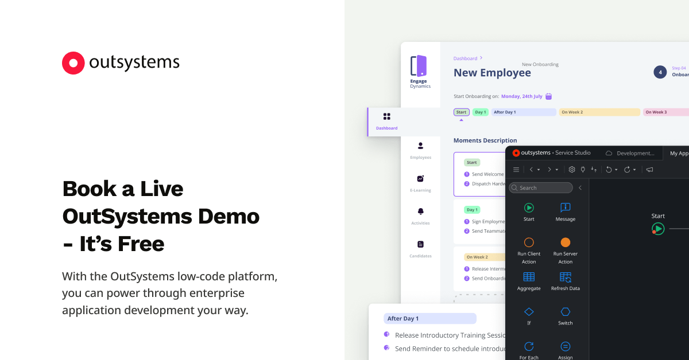Open the settings gear in Service Studio
The width and height of the screenshot is (689, 360).
click(572, 170)
